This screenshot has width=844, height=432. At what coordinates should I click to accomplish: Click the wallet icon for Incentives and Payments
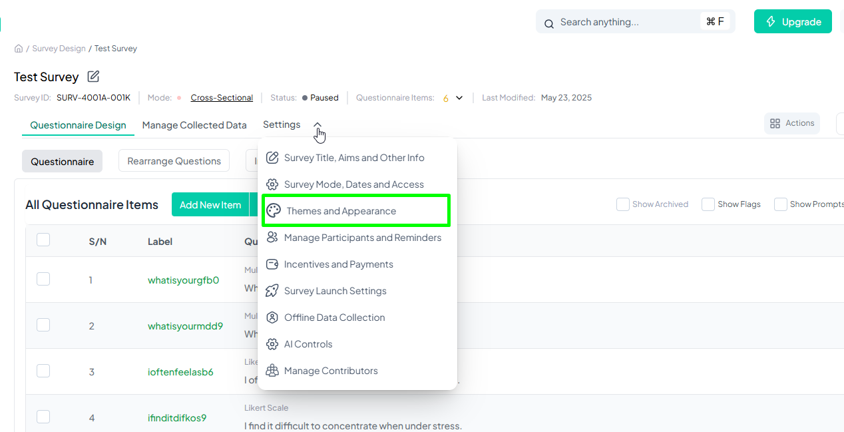[x=272, y=264]
